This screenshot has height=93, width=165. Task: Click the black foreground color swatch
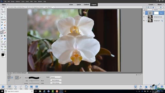coord(3,55)
